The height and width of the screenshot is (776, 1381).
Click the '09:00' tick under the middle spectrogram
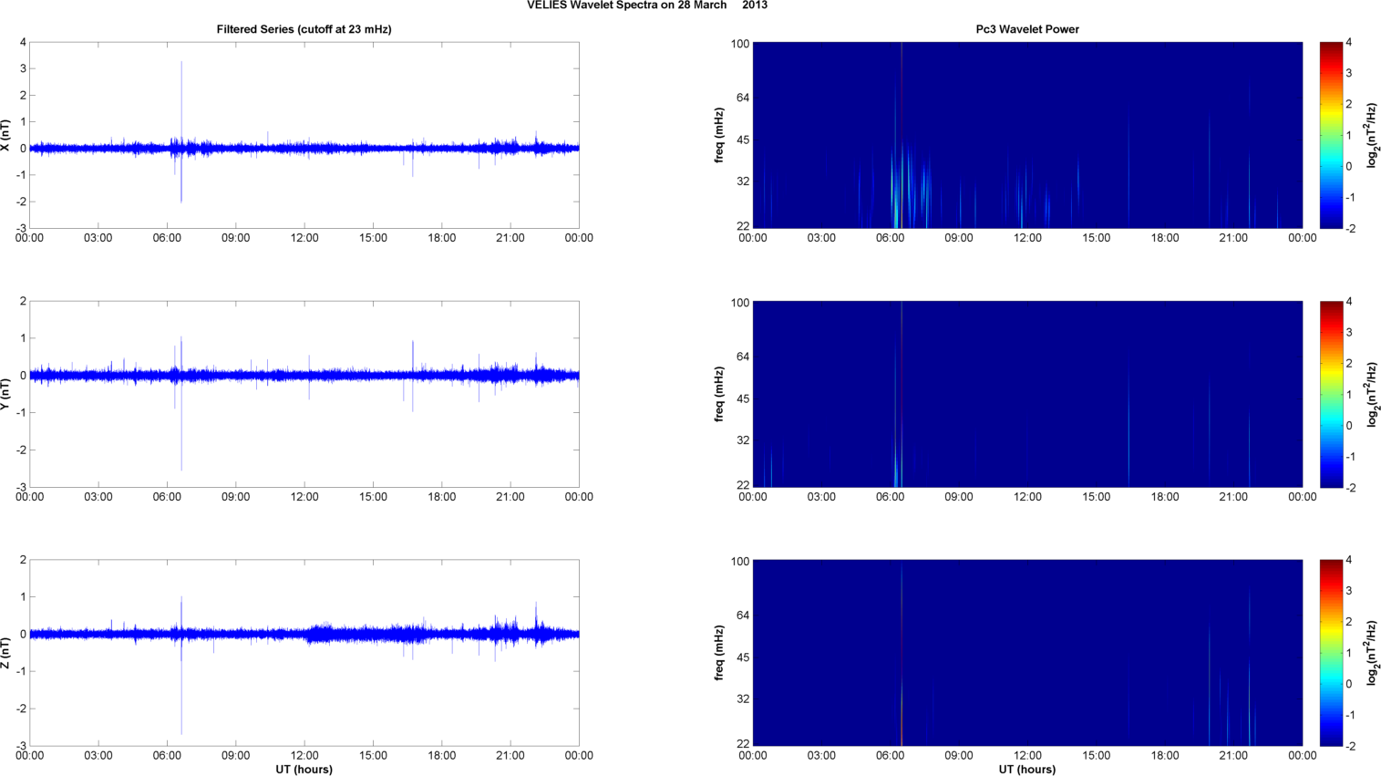point(959,497)
